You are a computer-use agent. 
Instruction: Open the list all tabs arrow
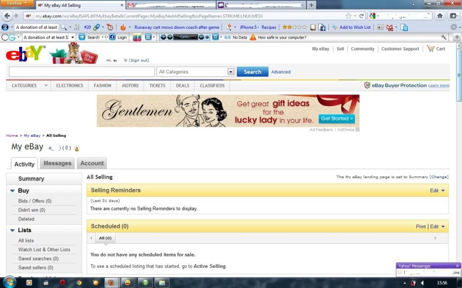(x=413, y=4)
